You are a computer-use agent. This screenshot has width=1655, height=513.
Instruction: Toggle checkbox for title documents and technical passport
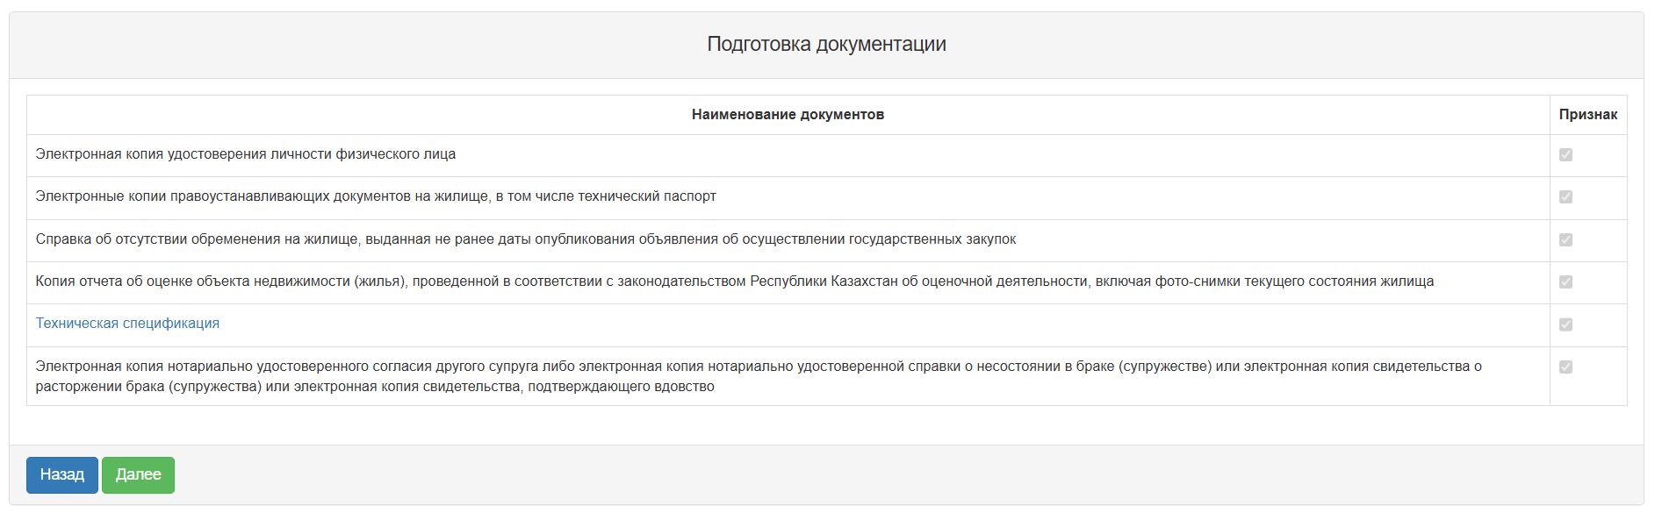click(1565, 197)
